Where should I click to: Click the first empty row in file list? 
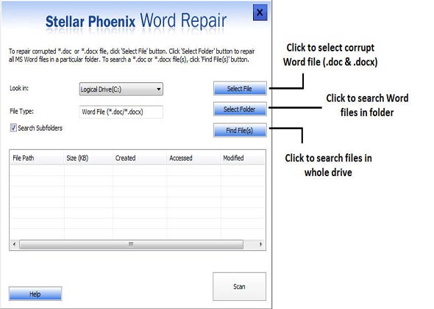click(x=138, y=170)
